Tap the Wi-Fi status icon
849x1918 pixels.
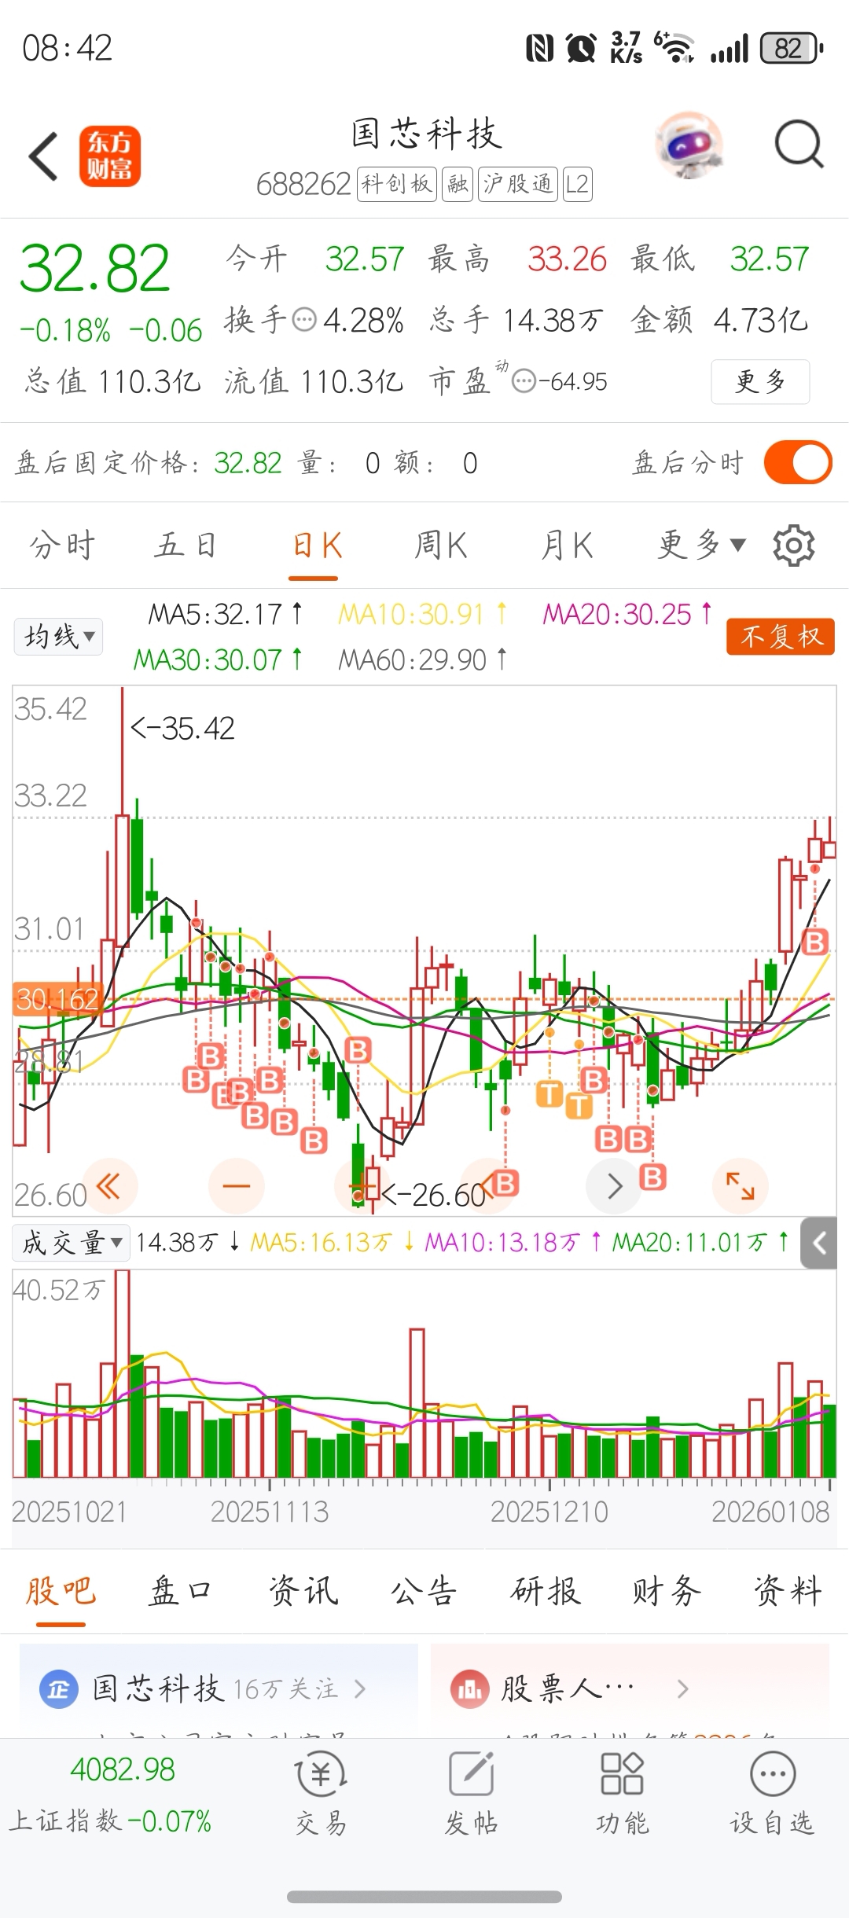[x=676, y=49]
